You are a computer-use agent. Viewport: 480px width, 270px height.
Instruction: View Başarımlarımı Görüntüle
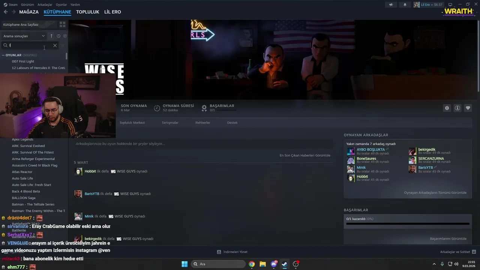(448, 238)
